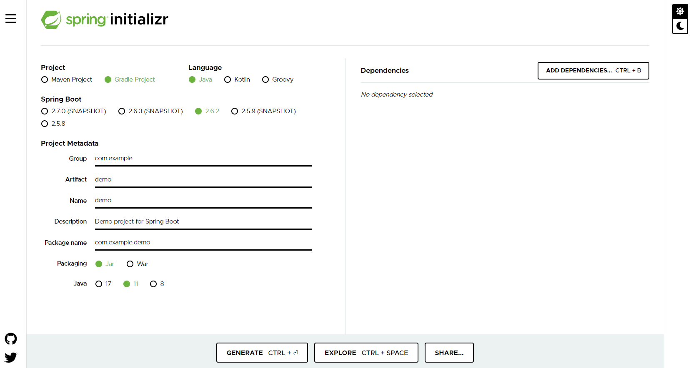Click the Project section heading
Screen dimensions: 696x368
53,67
